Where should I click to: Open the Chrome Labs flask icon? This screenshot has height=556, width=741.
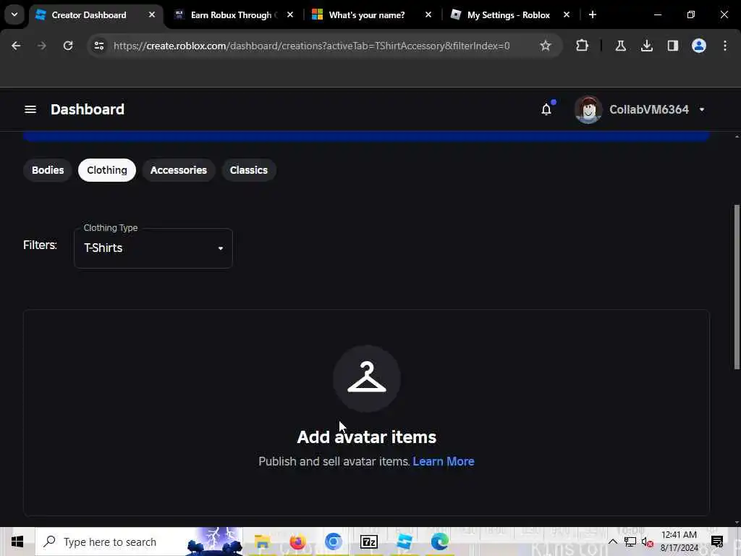pyautogui.click(x=620, y=46)
